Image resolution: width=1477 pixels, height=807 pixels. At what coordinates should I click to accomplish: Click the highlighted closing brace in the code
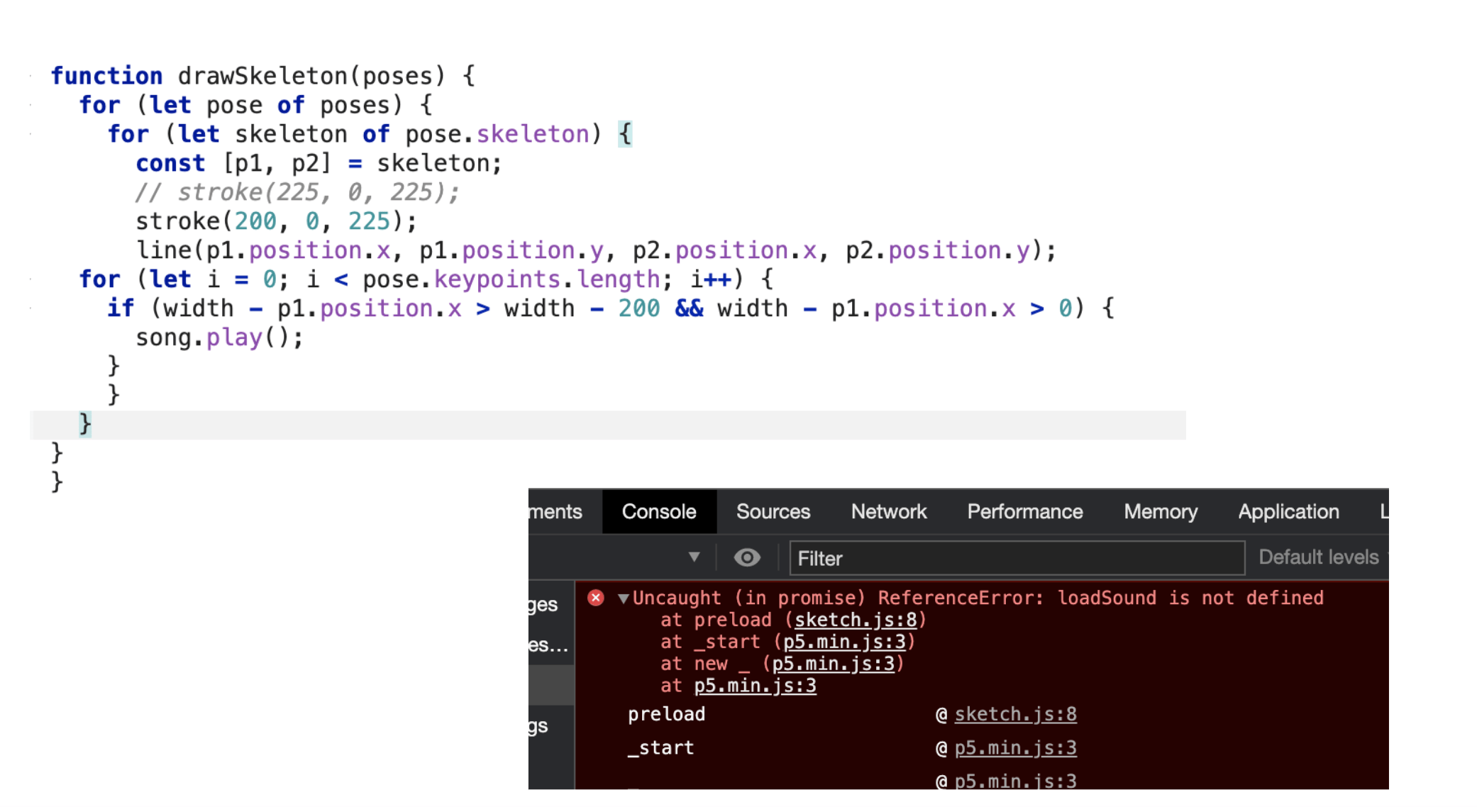[83, 423]
